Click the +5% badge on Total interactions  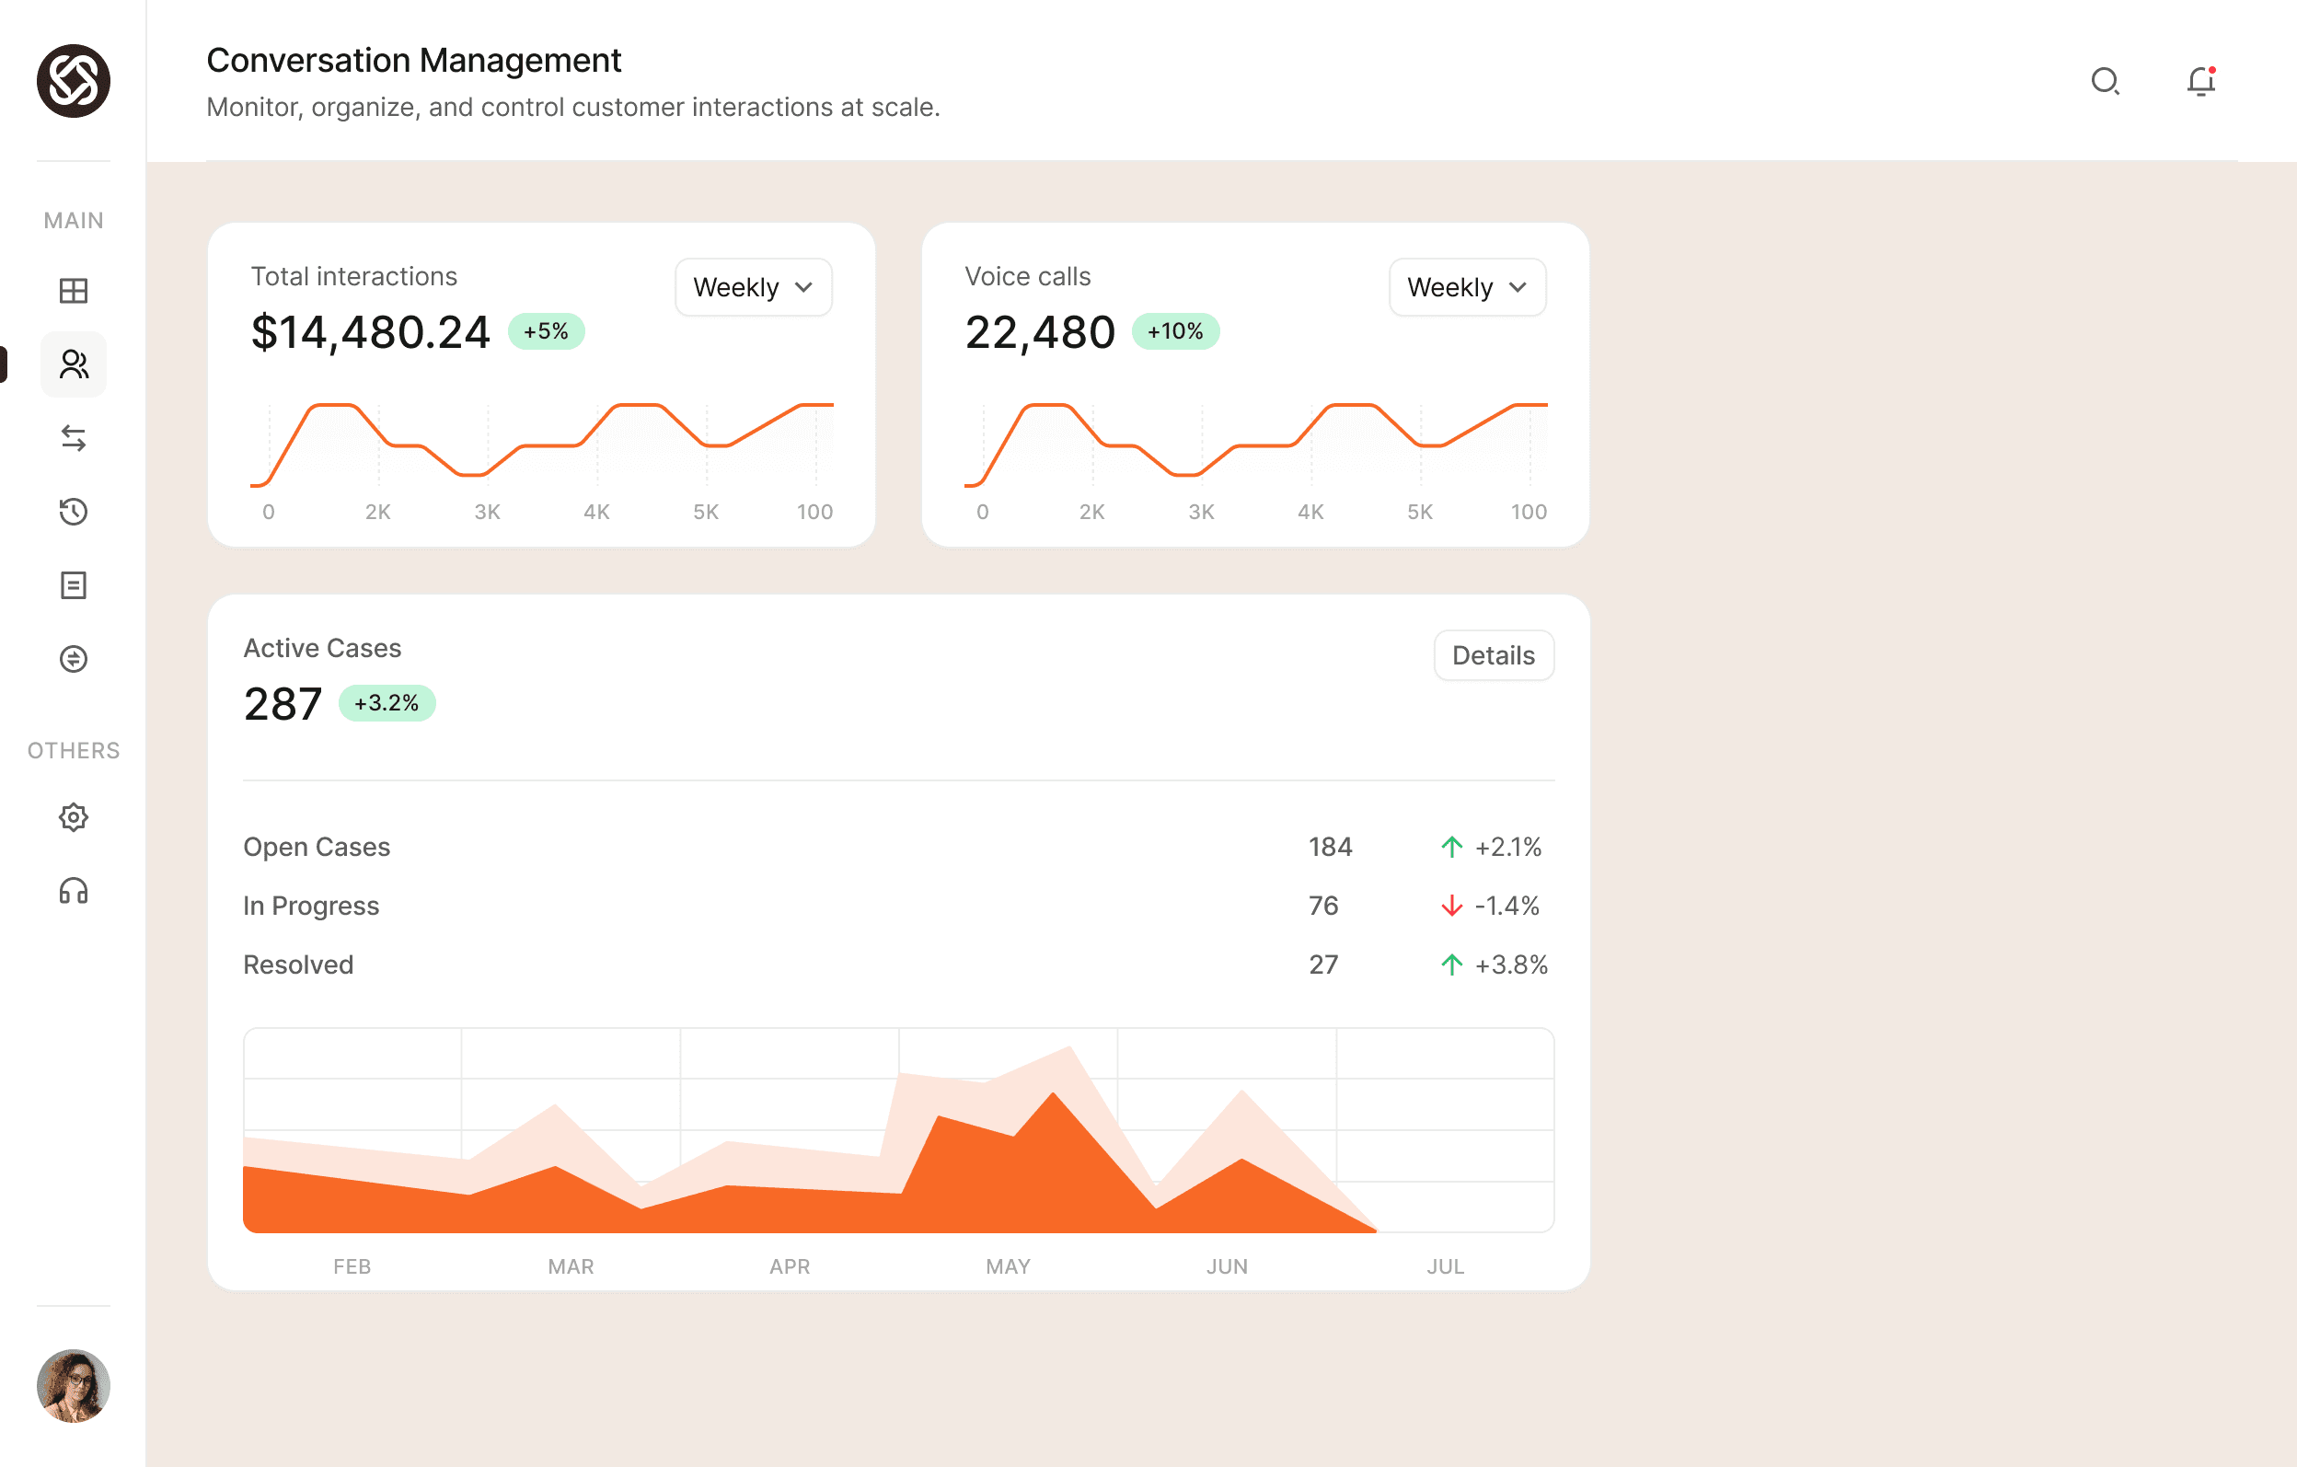546,331
